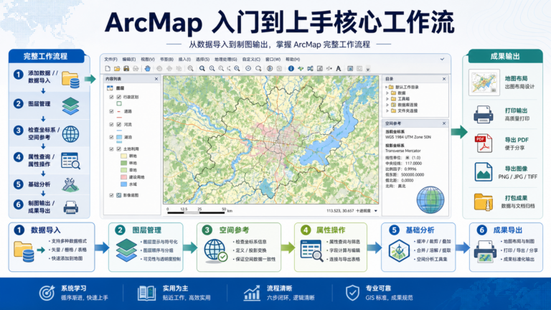Open the 地理处理(G) menu
Viewport: 551px width, 310px height.
tap(225, 60)
